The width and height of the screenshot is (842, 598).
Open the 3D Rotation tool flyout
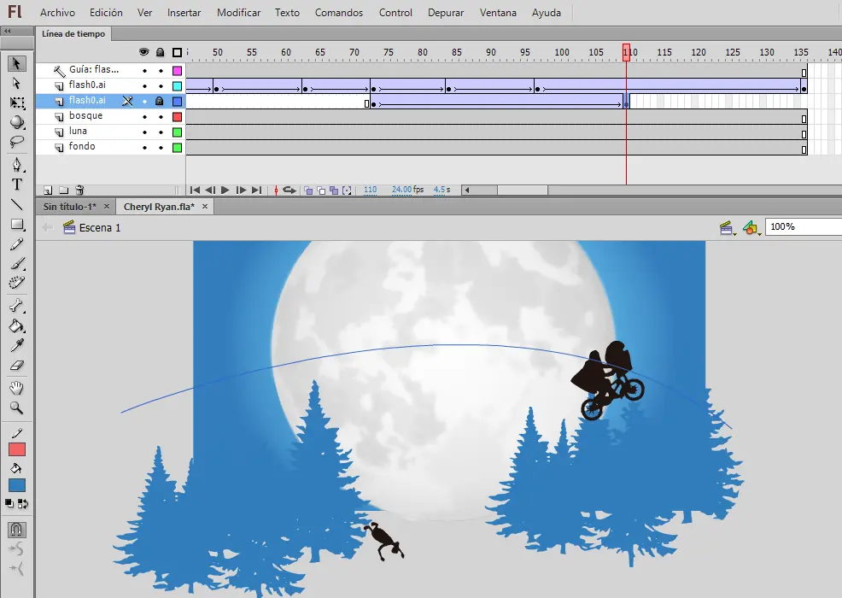tap(16, 122)
